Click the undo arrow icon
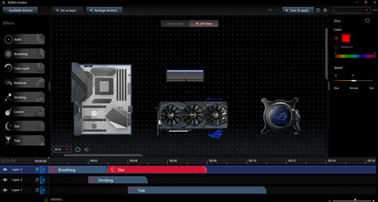Screen dimensions: 378x202 (270, 10)
